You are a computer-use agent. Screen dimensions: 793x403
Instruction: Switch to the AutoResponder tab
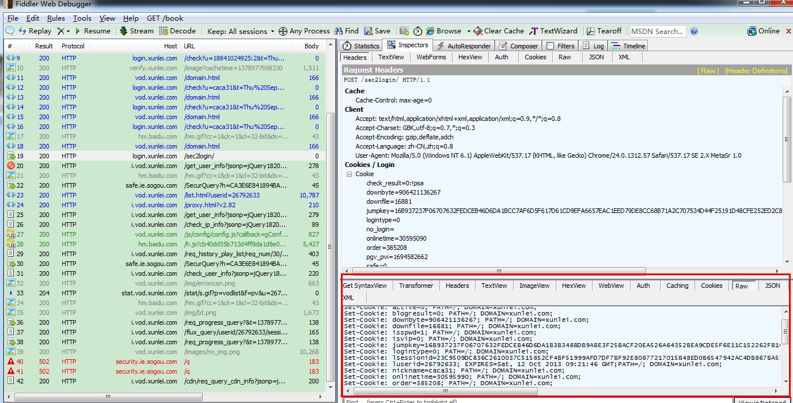tap(464, 46)
